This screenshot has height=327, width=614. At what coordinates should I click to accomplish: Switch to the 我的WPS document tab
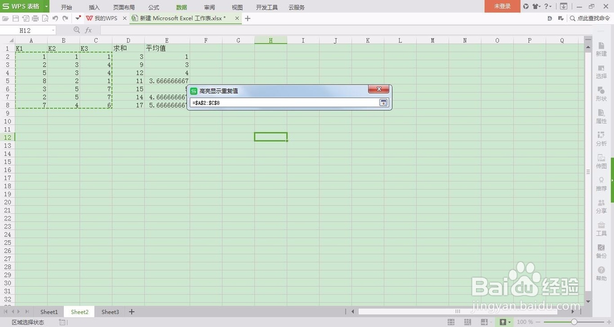(102, 18)
